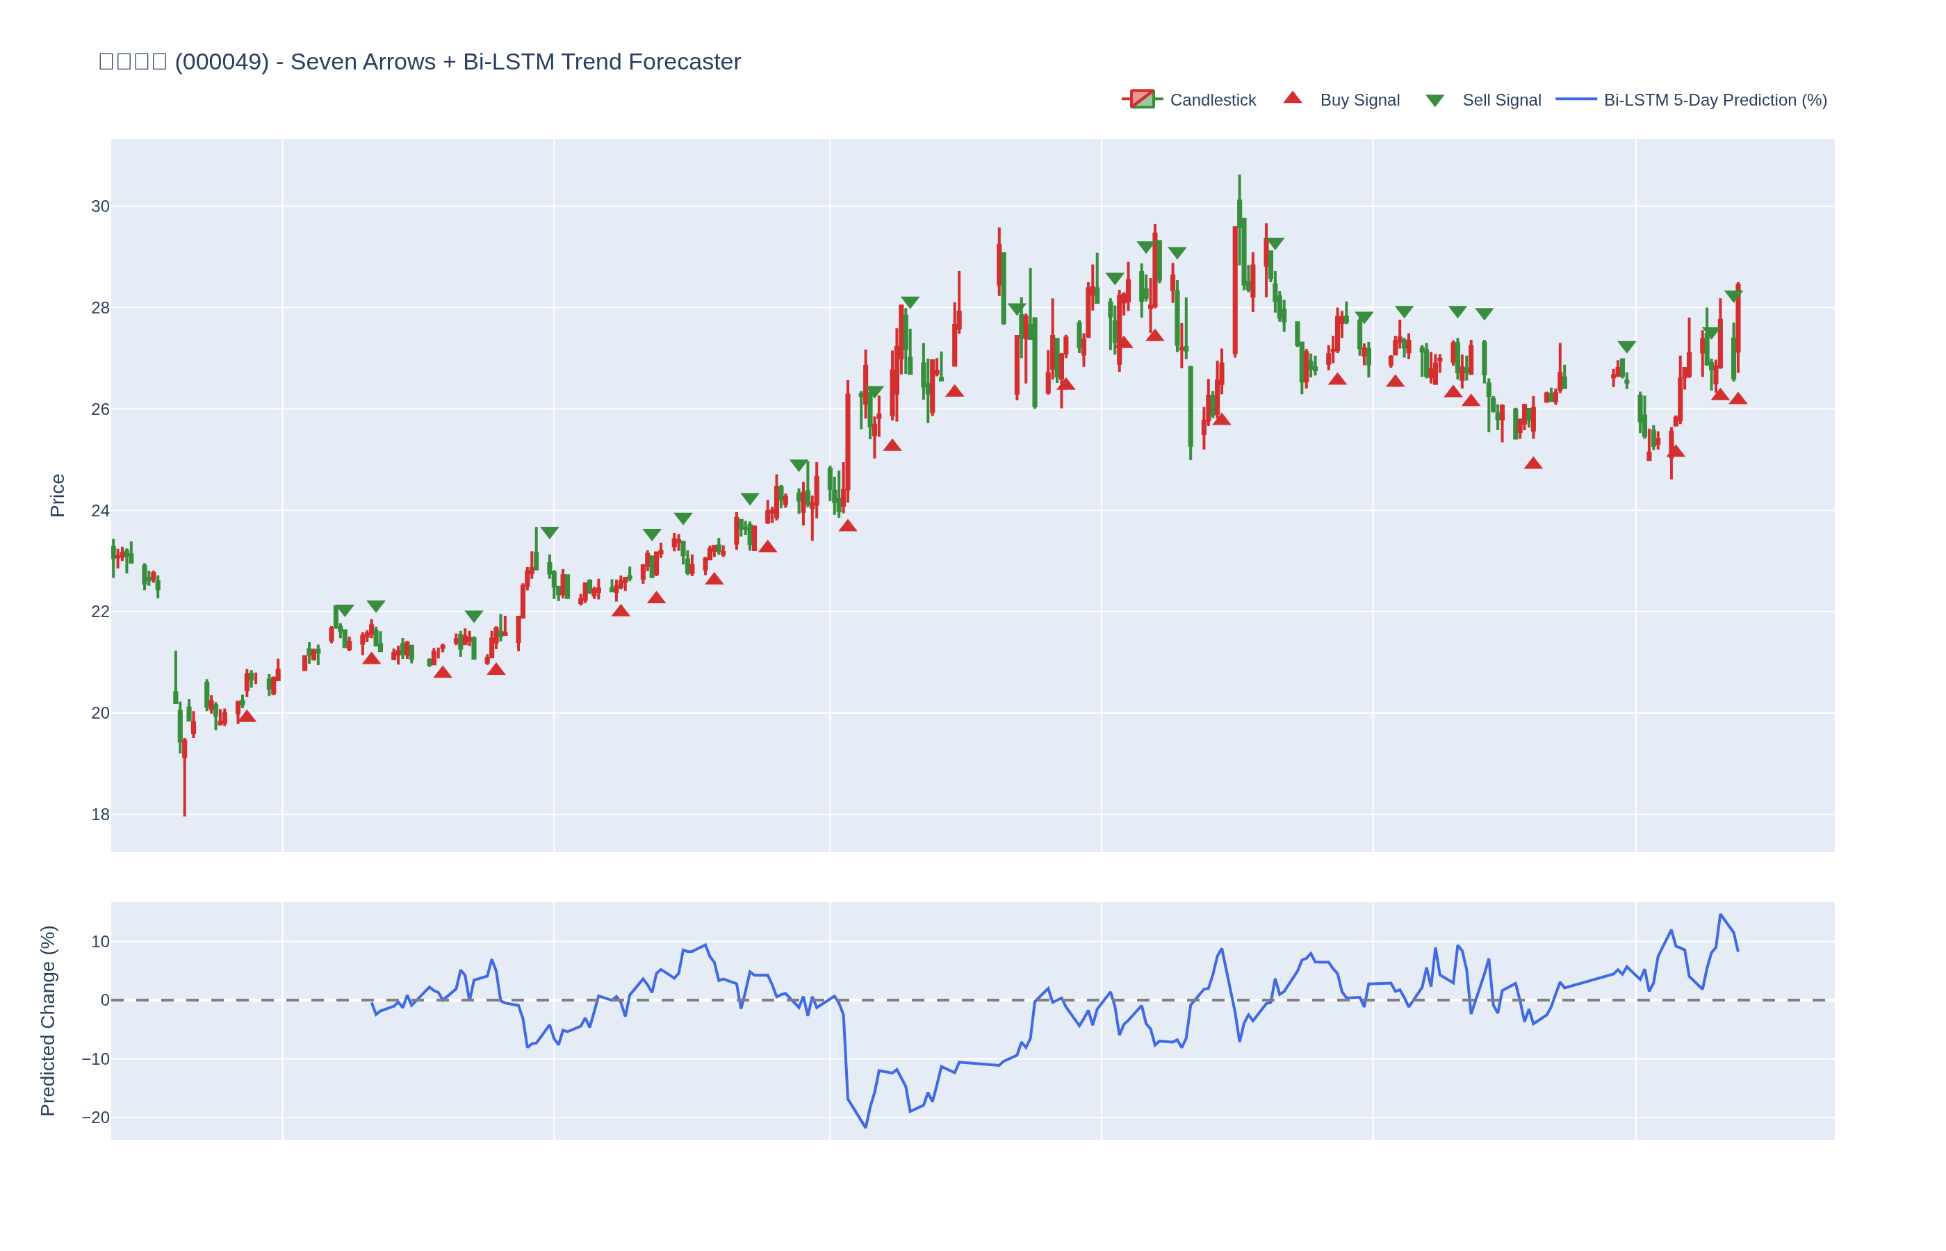Click the red Buy Signal triangle in legend
This screenshot has height=1251, width=1946.
point(1292,98)
